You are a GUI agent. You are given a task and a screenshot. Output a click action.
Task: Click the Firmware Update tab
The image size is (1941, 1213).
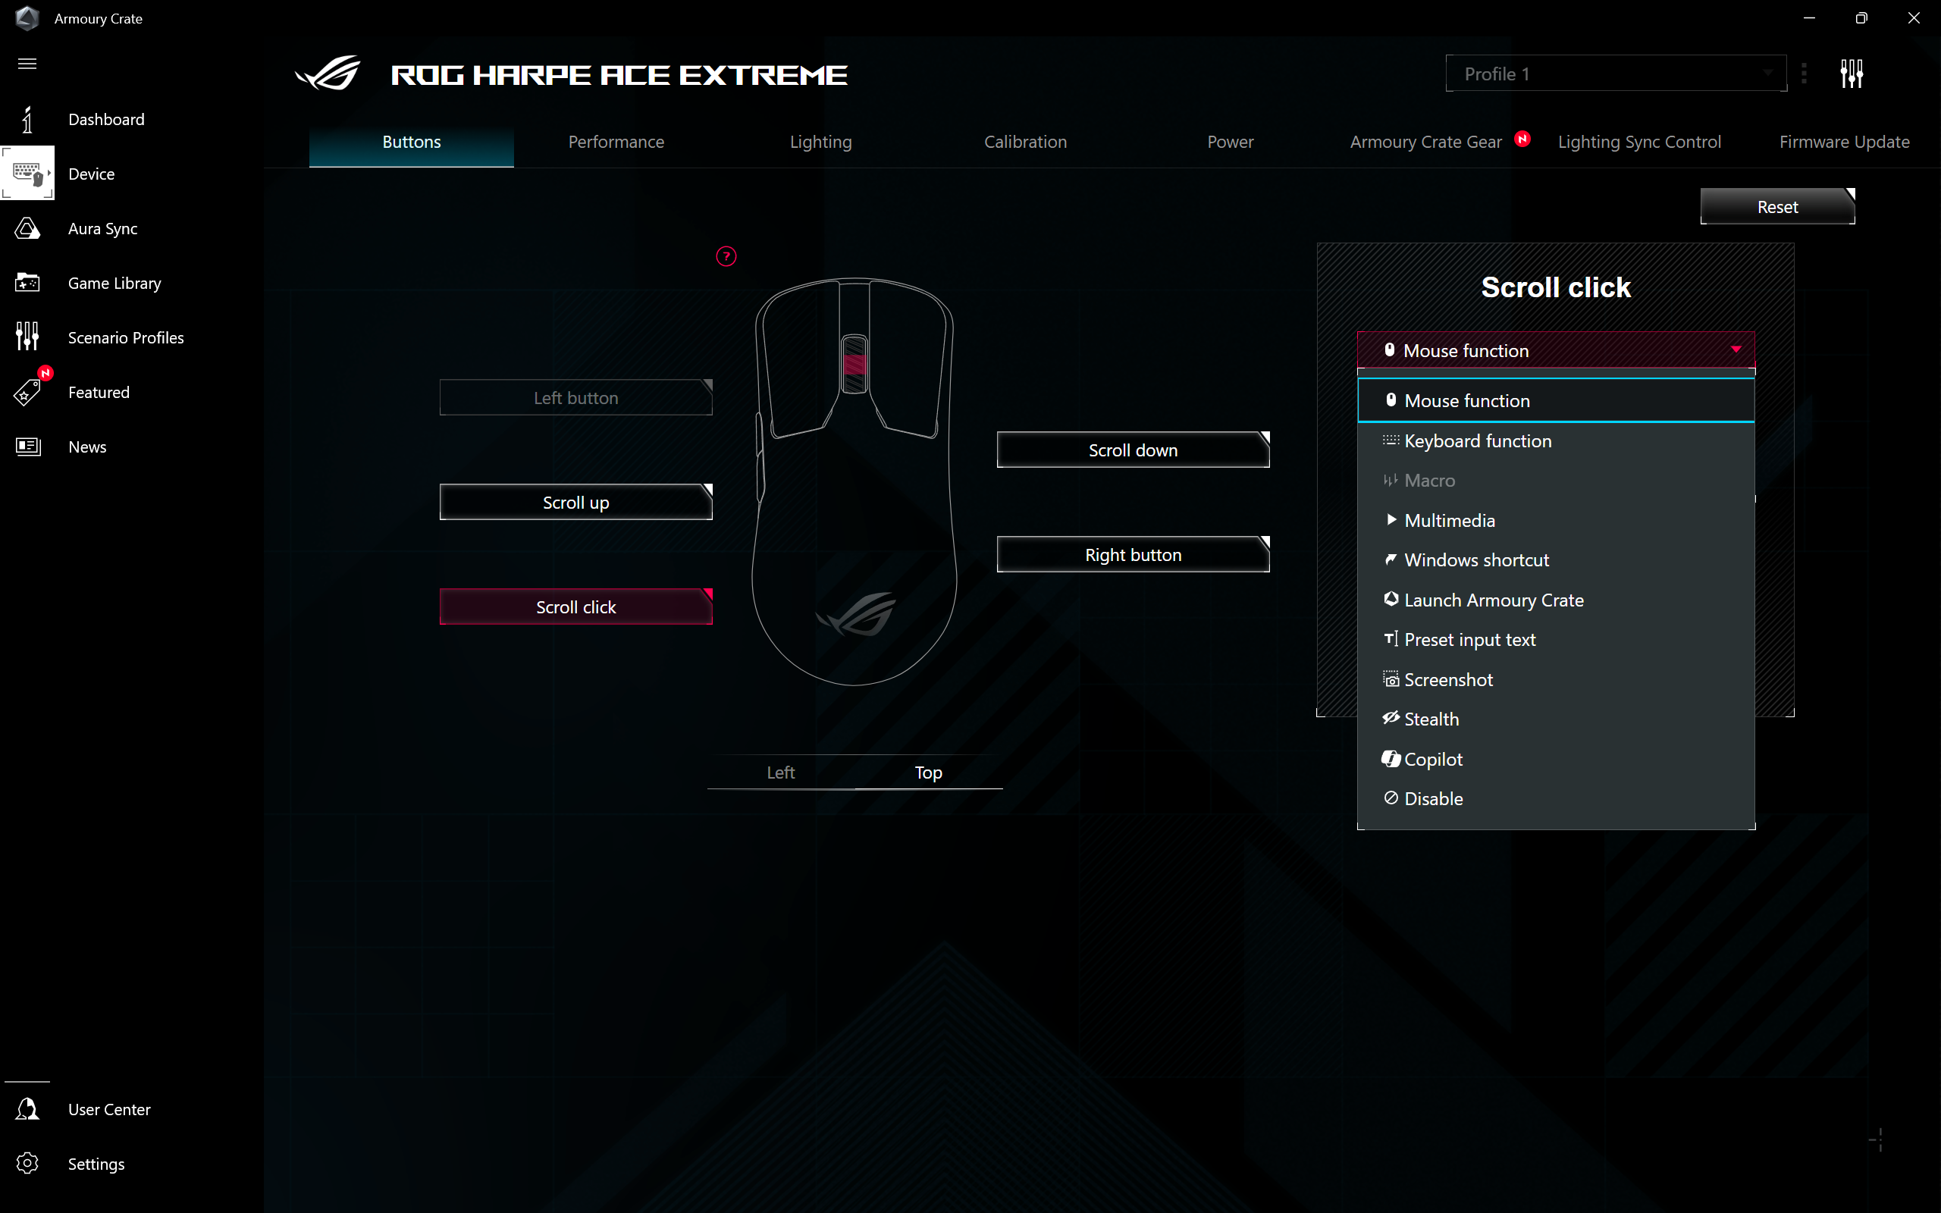pyautogui.click(x=1843, y=141)
